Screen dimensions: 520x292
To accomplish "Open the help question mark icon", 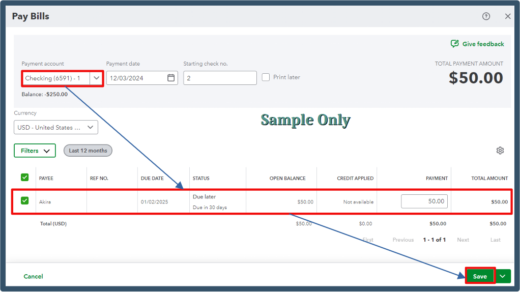I will pyautogui.click(x=486, y=16).
